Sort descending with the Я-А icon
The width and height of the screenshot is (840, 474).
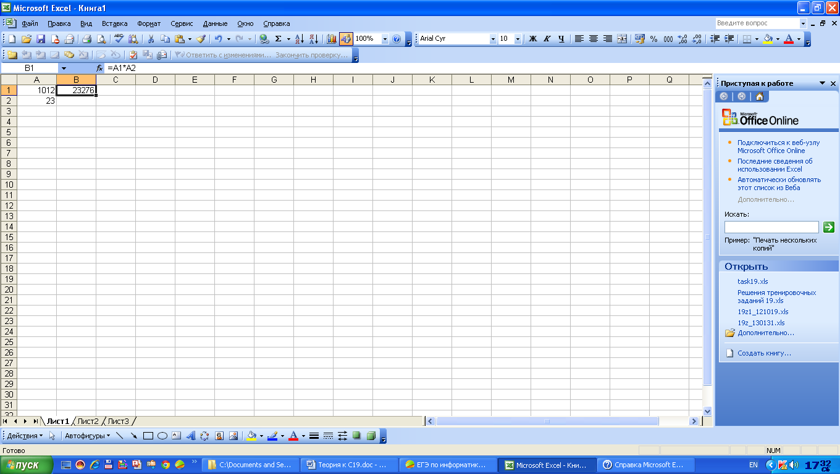314,39
